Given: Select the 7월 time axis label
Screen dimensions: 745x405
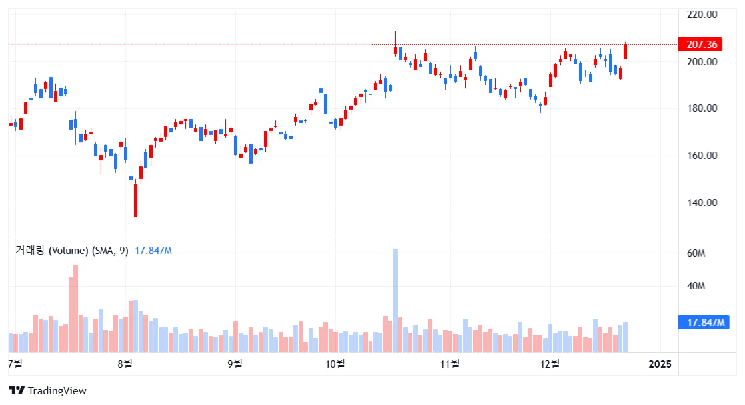Looking at the screenshot, I should pyautogui.click(x=15, y=364).
